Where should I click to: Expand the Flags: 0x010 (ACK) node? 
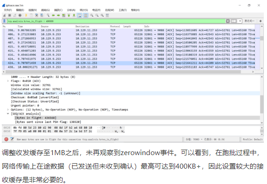[8, 81]
